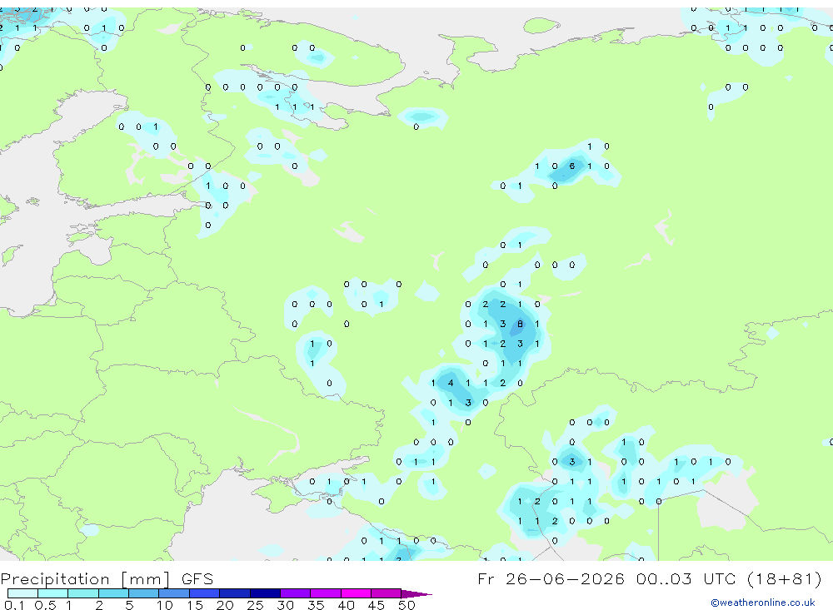Click the "15" legend scale label
Image resolution: width=833 pixels, height=610 pixels.
pos(194,605)
